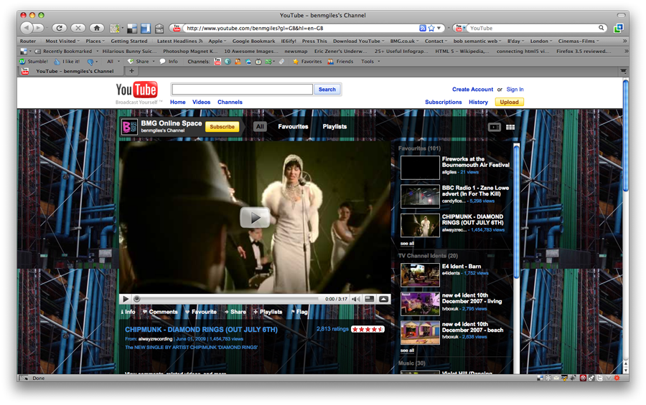
Task: Go back with the browser Back arrow
Action: coord(27,28)
